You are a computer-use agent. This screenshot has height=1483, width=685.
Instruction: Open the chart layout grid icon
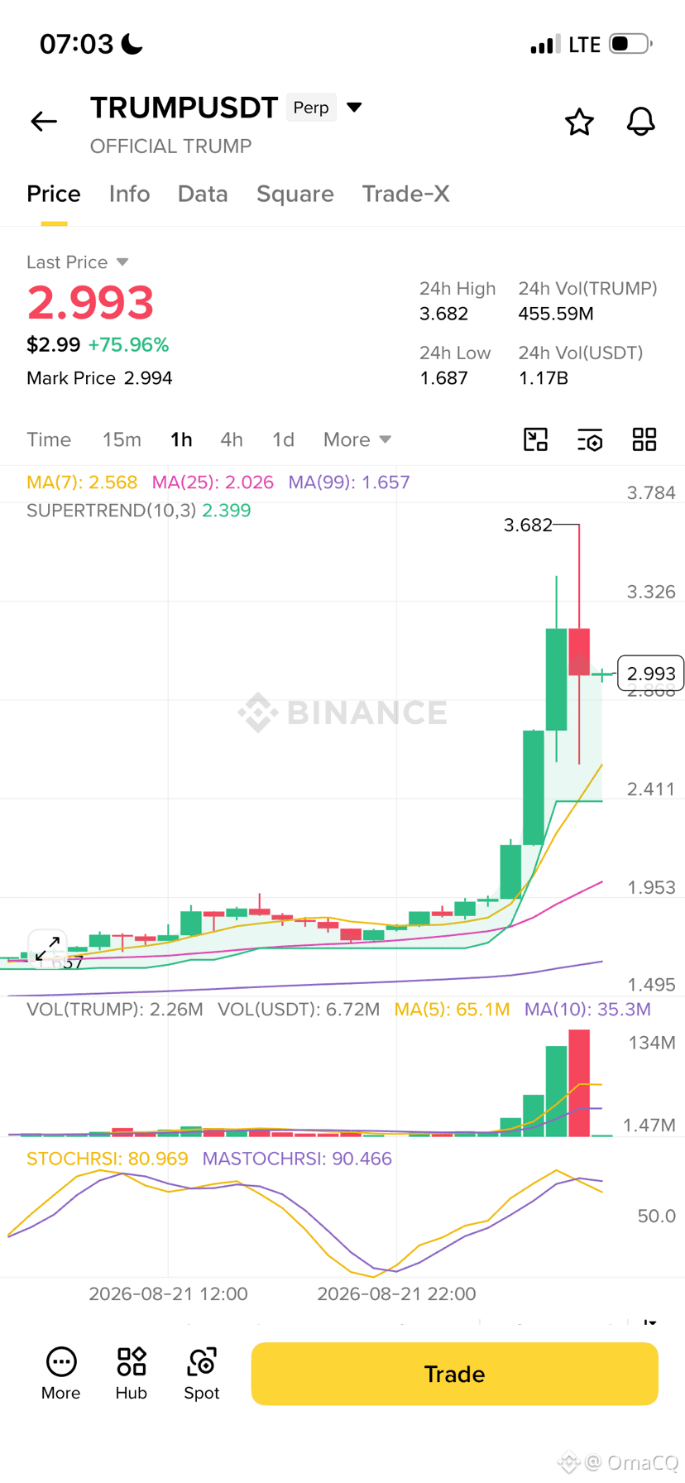click(644, 439)
